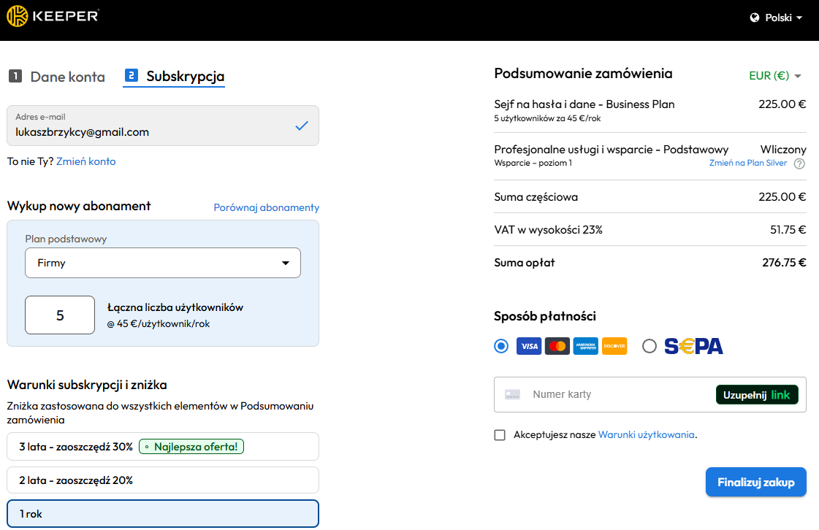819x530 pixels.
Task: Click the Discover card icon
Action: pos(614,346)
